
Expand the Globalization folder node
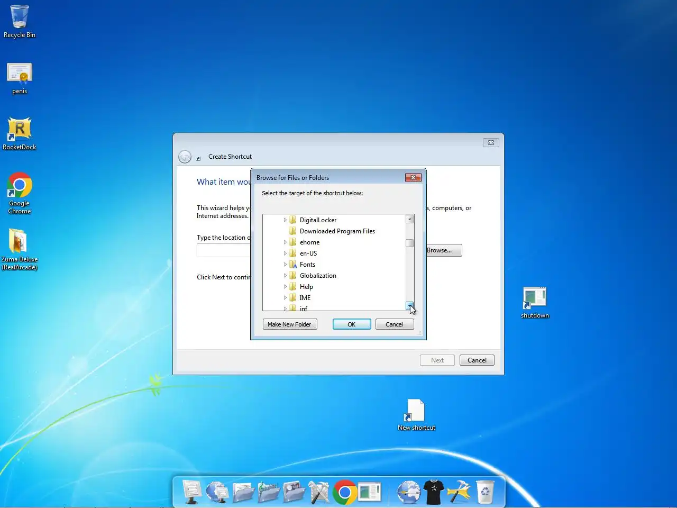point(285,275)
